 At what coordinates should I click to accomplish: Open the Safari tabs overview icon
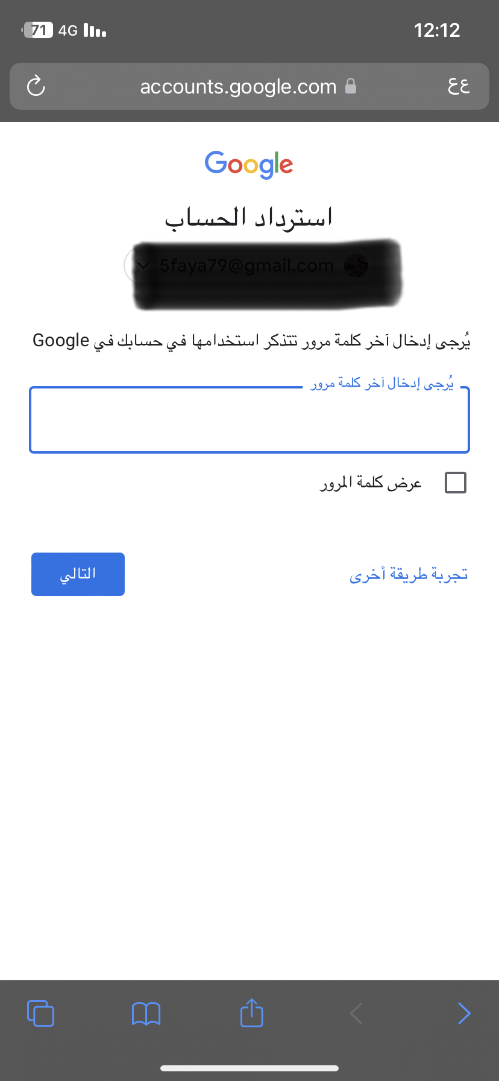[40, 1013]
